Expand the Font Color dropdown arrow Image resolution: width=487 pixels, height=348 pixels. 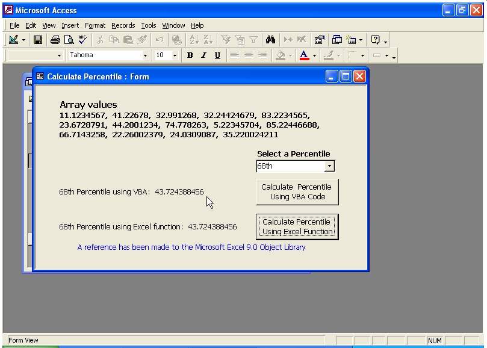click(314, 55)
